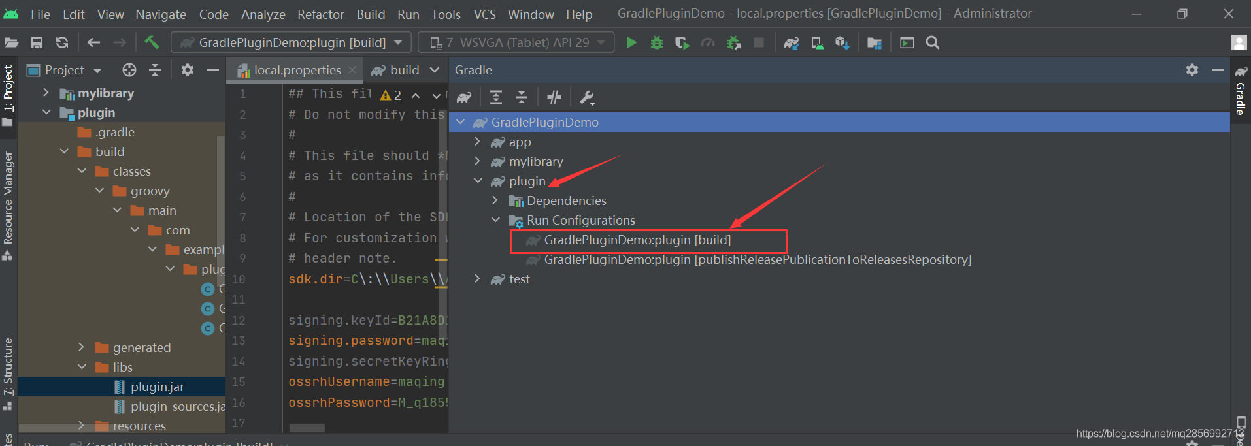The height and width of the screenshot is (446, 1251).
Task: Expand all in Gradle panel toolbar
Action: 496,98
